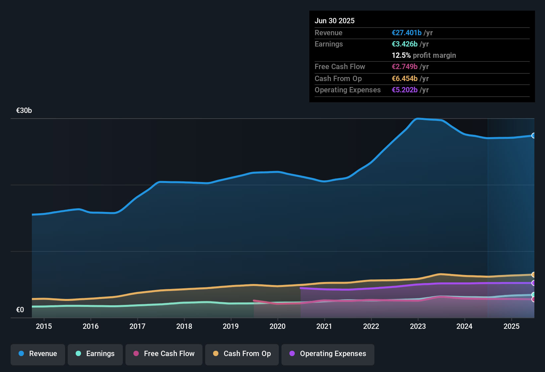Click the Jun 30 2025 tooltip header
The height and width of the screenshot is (372, 545).
pyautogui.click(x=335, y=21)
